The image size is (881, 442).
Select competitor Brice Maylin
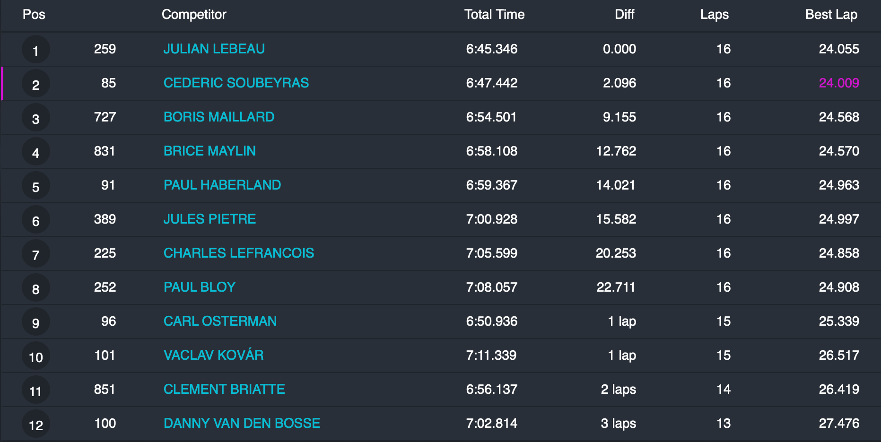[209, 151]
